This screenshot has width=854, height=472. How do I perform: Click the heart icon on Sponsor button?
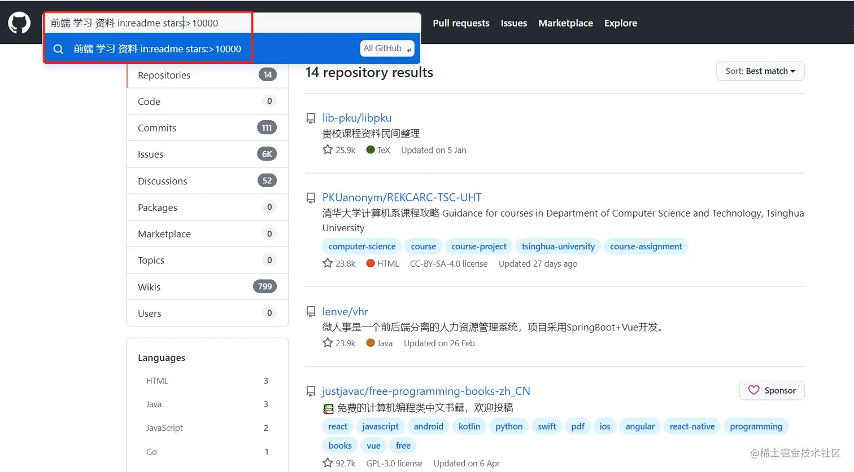click(x=754, y=390)
